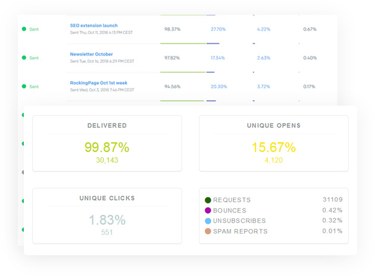This screenshot has height=276, width=375.
Task: Click the 20.30% open rate link
Action: pyautogui.click(x=218, y=87)
